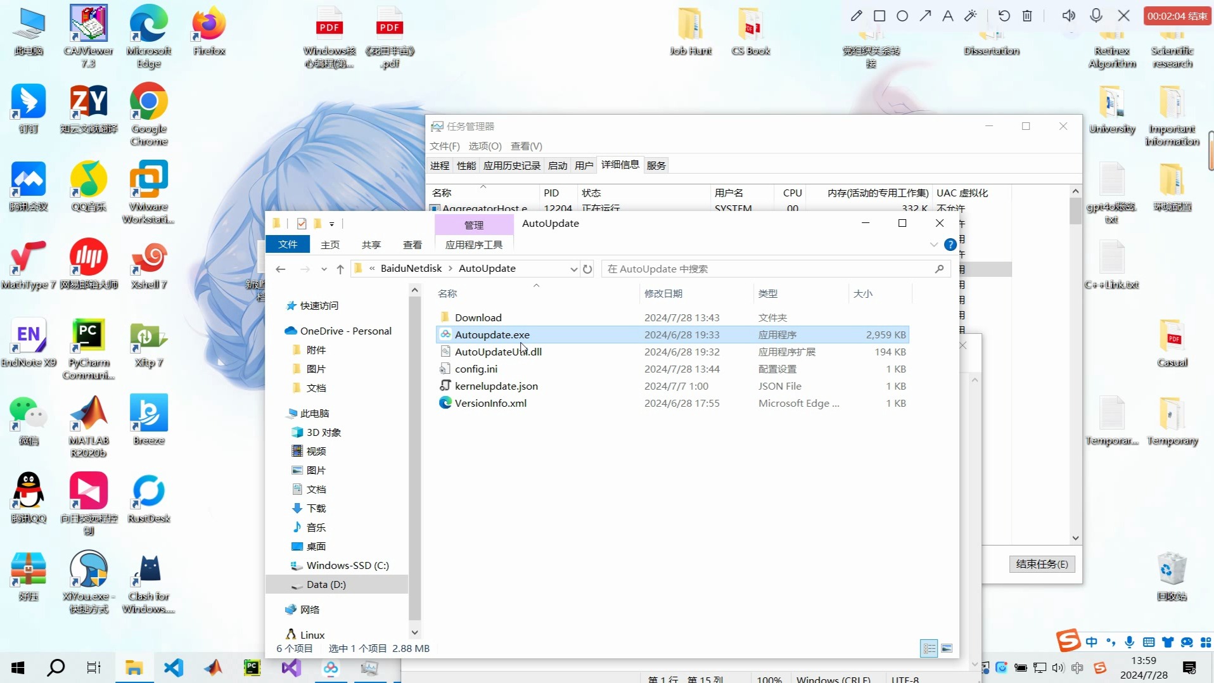Image resolution: width=1214 pixels, height=683 pixels.
Task: Switch to the 主页 ribbon tab
Action: (x=330, y=245)
